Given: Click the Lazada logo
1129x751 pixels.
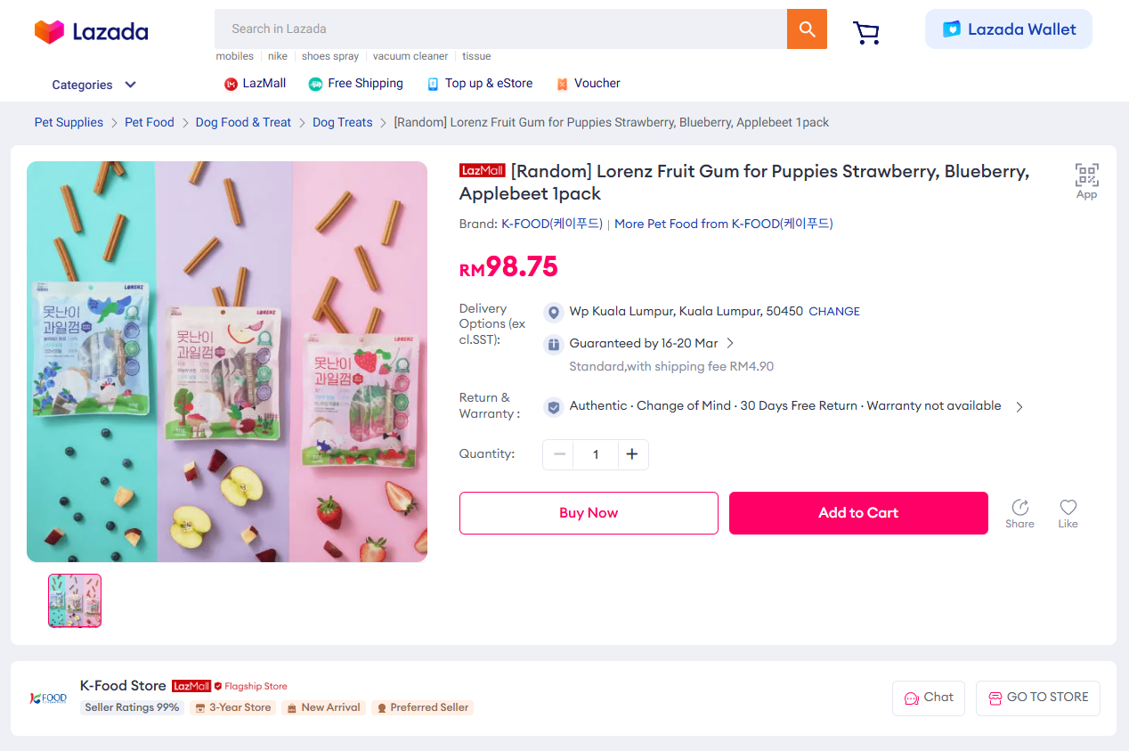Looking at the screenshot, I should 92,31.
